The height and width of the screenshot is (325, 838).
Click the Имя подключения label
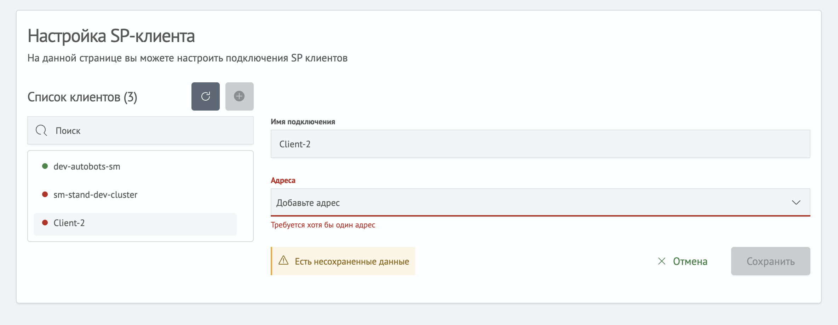point(303,122)
